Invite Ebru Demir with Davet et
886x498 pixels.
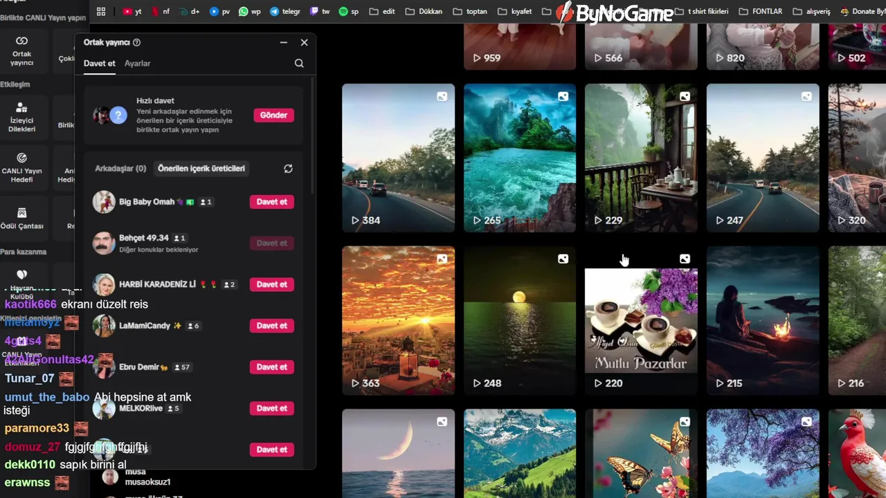[x=271, y=367]
